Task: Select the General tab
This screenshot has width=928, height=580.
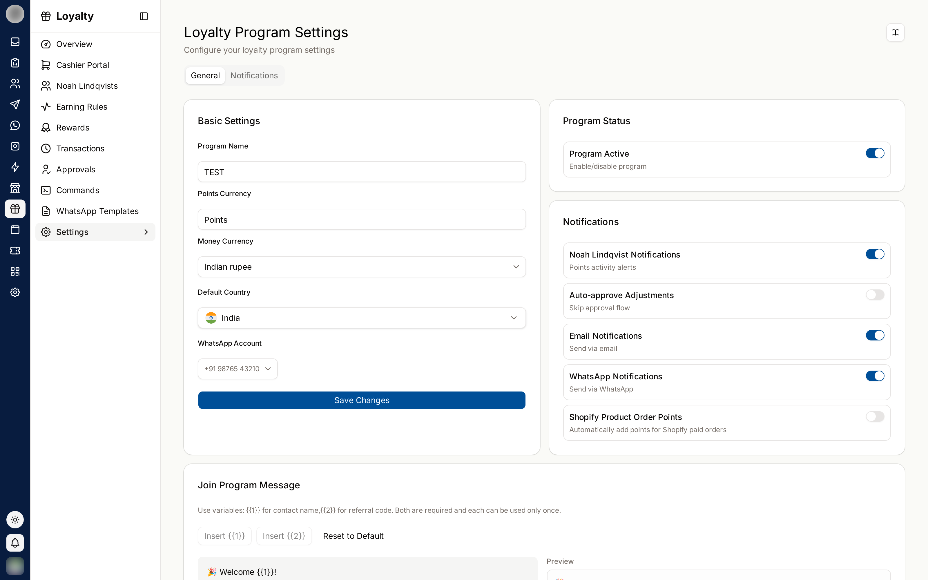Action: coord(205,76)
